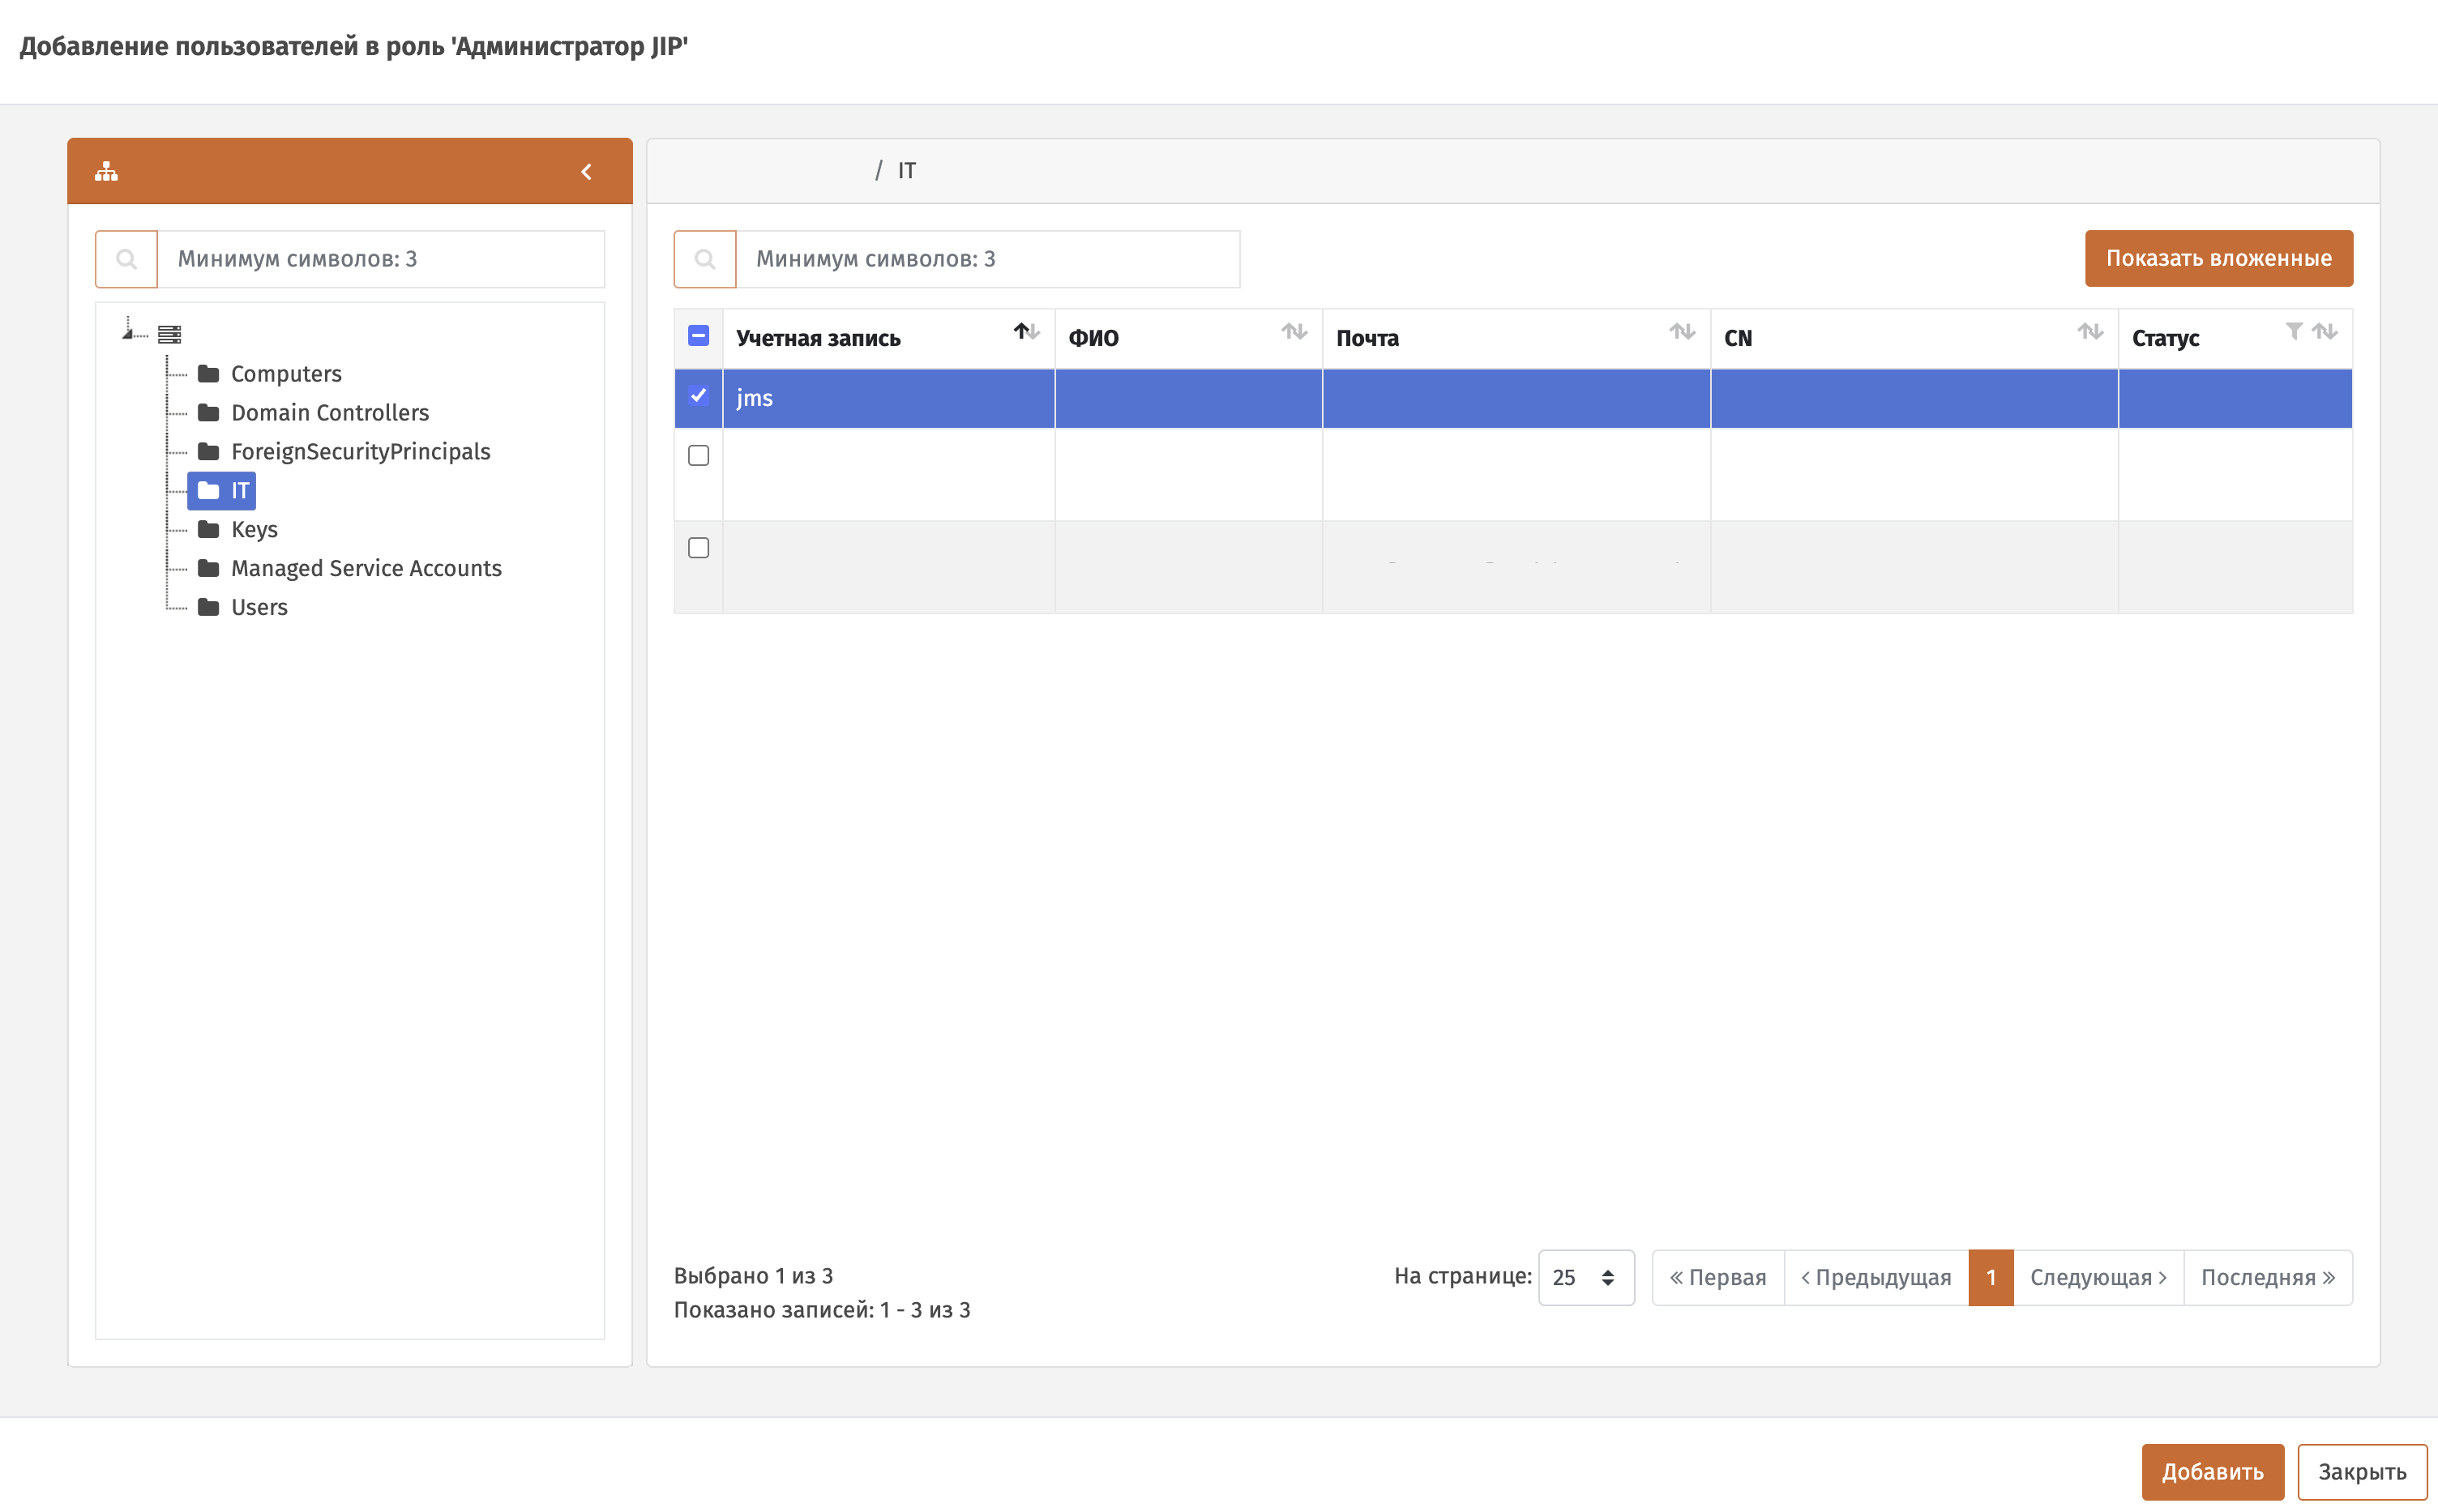Image resolution: width=2438 pixels, height=1512 pixels.
Task: Check the second row checkbox
Action: [698, 456]
